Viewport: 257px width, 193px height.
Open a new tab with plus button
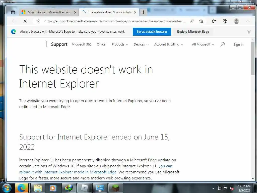(143, 12)
